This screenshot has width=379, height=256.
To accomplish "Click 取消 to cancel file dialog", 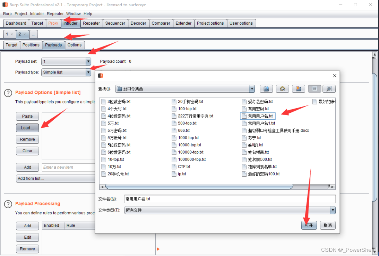I will coord(328,225).
